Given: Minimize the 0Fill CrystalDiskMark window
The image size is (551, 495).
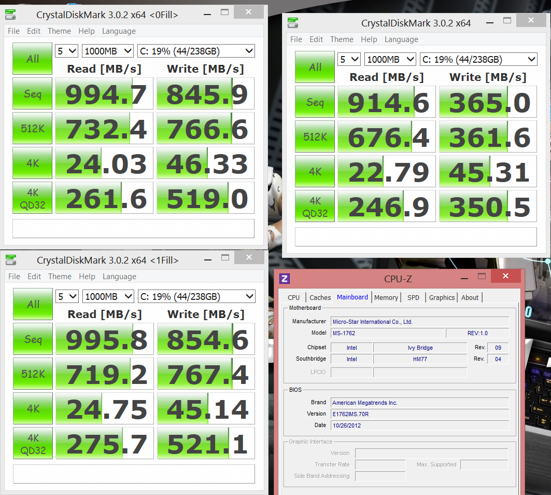Looking at the screenshot, I should click(207, 15).
